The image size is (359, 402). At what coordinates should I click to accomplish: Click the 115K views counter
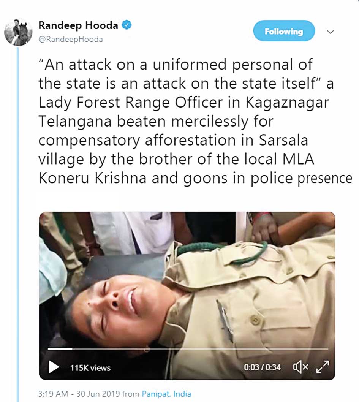tap(90, 368)
